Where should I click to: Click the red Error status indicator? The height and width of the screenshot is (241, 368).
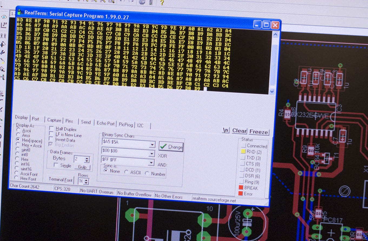tap(240, 193)
